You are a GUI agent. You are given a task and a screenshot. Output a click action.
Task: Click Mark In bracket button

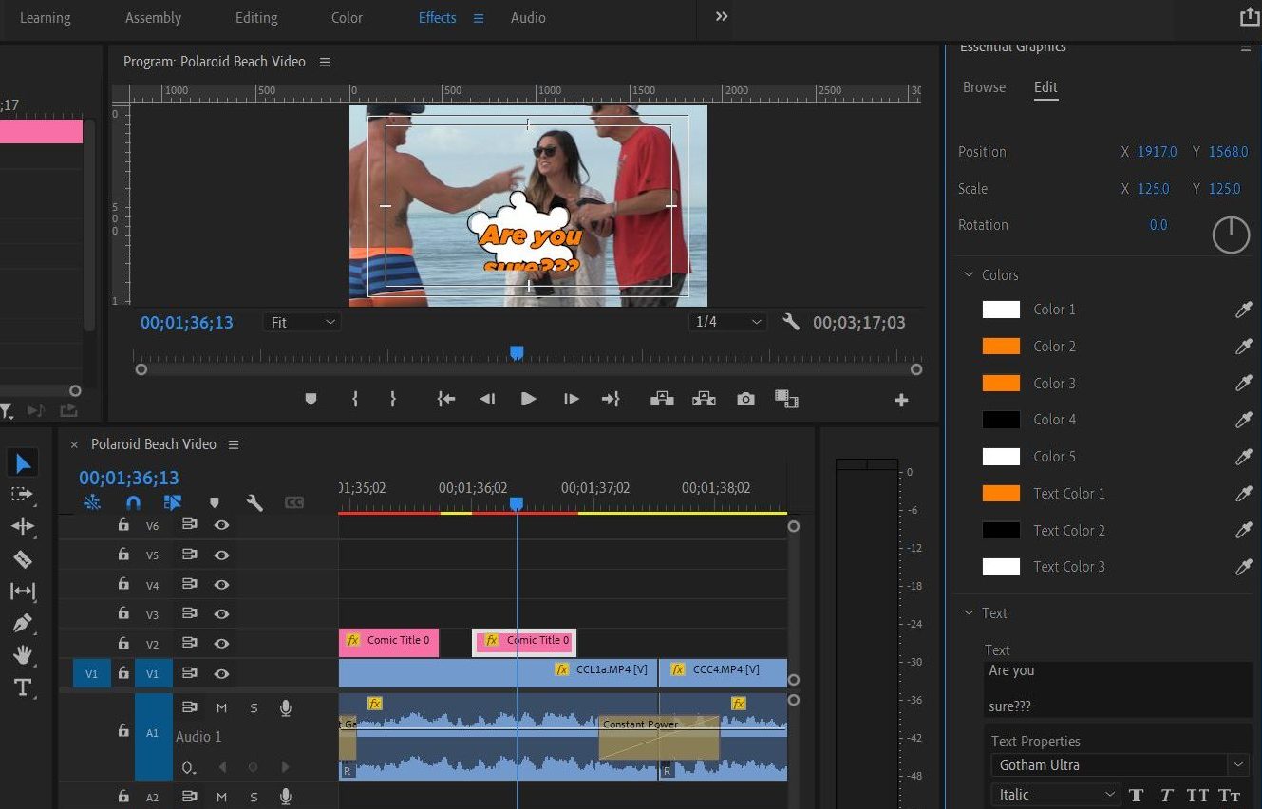point(355,400)
